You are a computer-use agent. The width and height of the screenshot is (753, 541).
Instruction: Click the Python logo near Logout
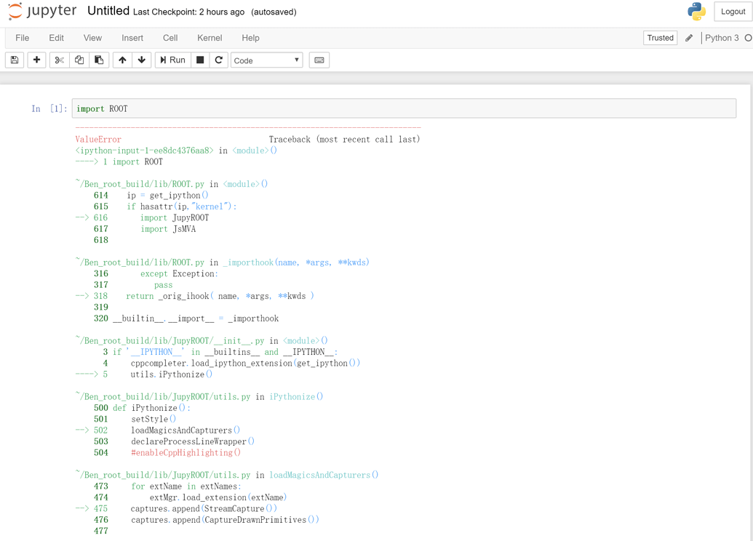(x=696, y=11)
